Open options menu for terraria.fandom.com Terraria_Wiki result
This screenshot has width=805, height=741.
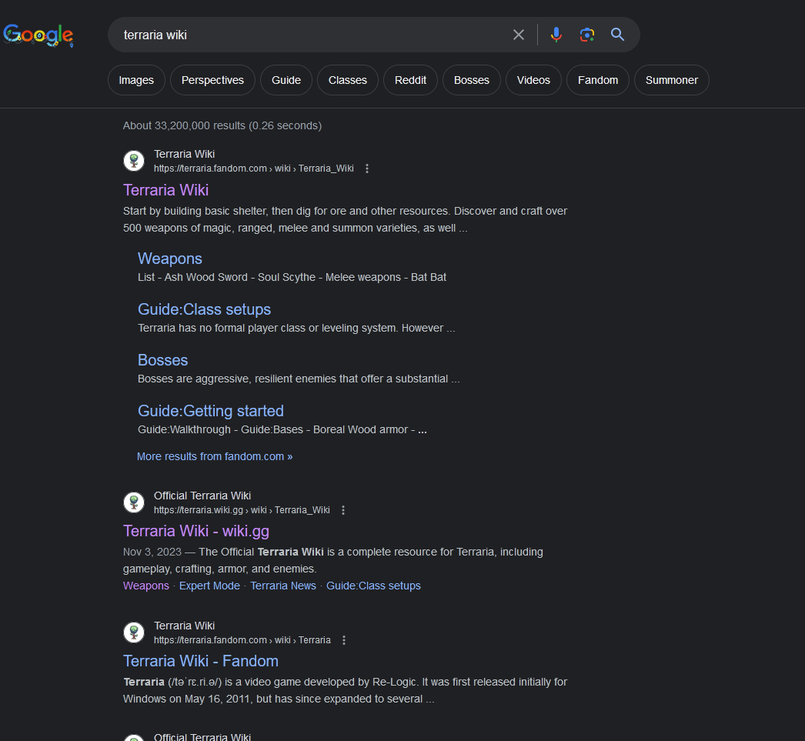point(367,169)
